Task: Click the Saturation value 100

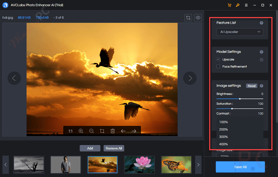Action: click(261, 104)
